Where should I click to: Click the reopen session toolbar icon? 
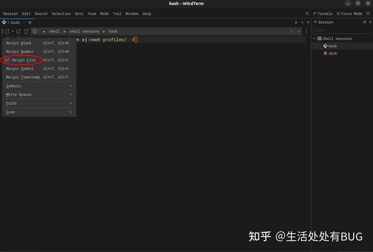26,31
